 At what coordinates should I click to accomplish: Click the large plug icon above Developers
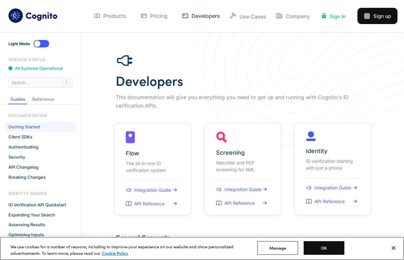(x=124, y=60)
